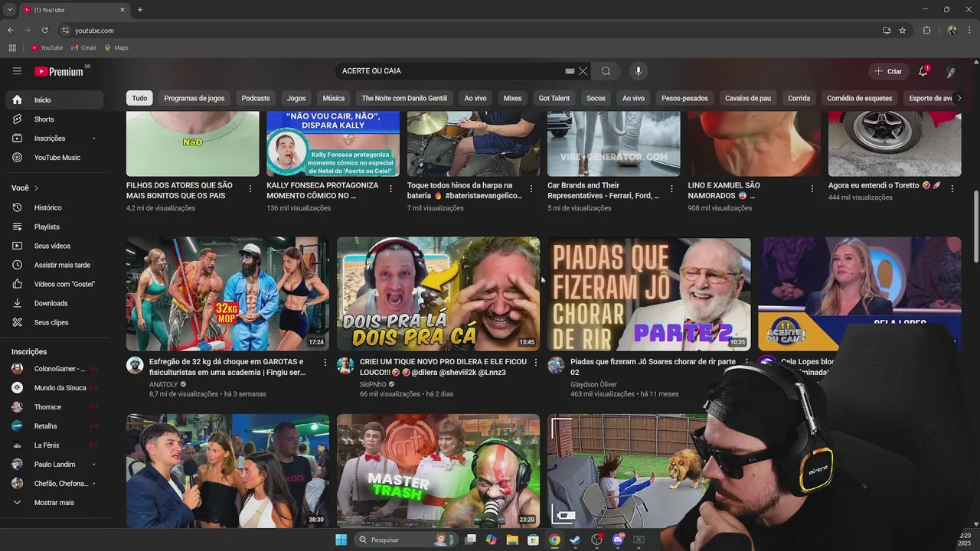Image resolution: width=980 pixels, height=551 pixels.
Task: Open the notifications bell
Action: click(923, 71)
